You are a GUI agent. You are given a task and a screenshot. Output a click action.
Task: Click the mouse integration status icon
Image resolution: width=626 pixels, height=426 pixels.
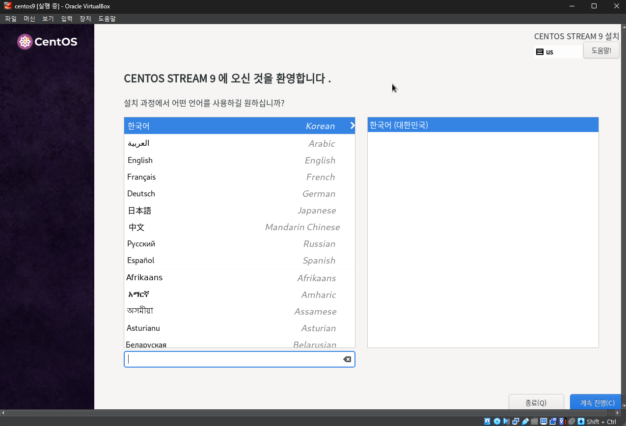click(x=572, y=421)
